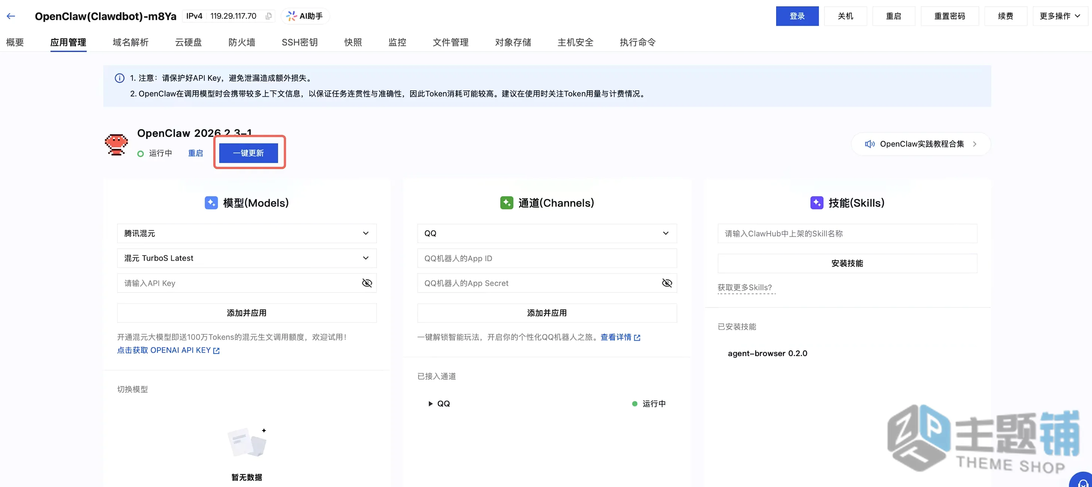This screenshot has width=1092, height=487.
Task: Open the 更多操作 dropdown menu
Action: coord(1060,16)
